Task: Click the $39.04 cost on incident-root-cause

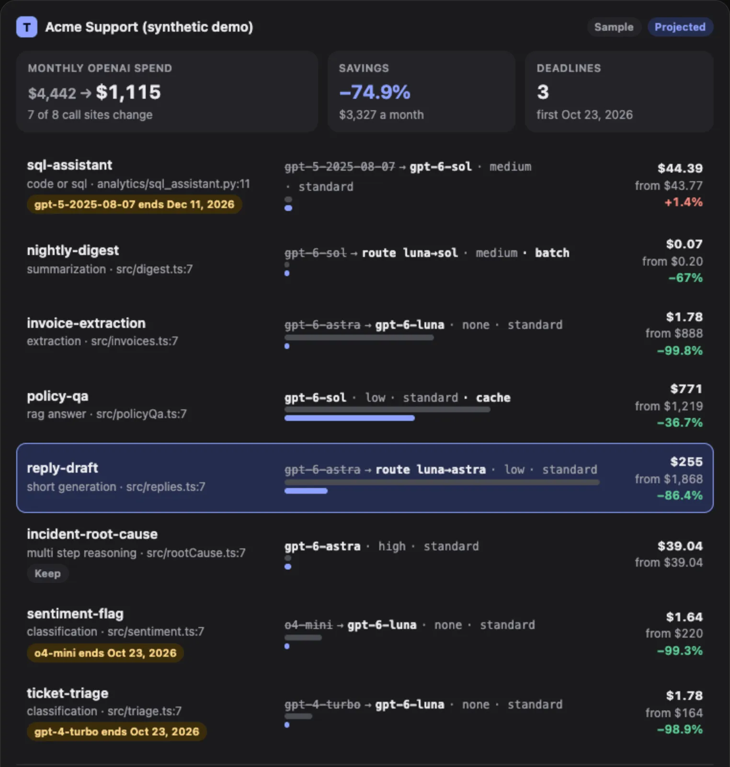Action: click(x=680, y=546)
